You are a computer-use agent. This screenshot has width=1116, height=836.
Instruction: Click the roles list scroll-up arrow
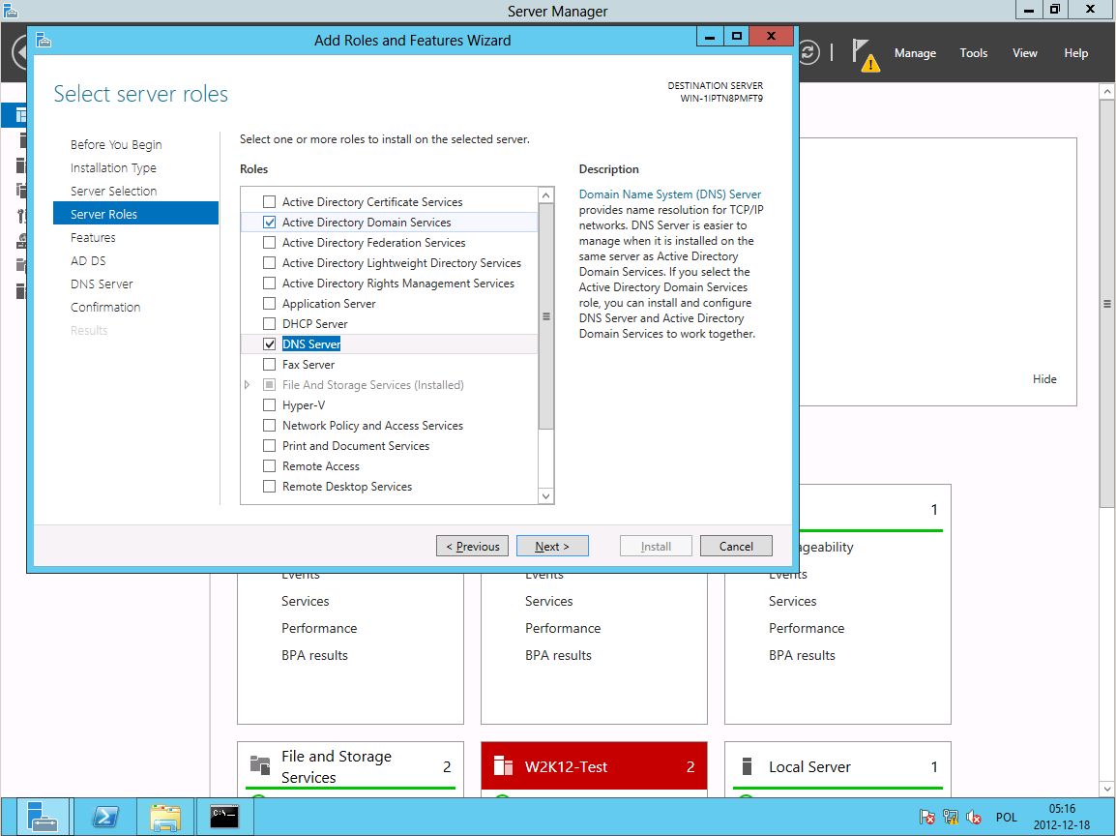coord(545,195)
